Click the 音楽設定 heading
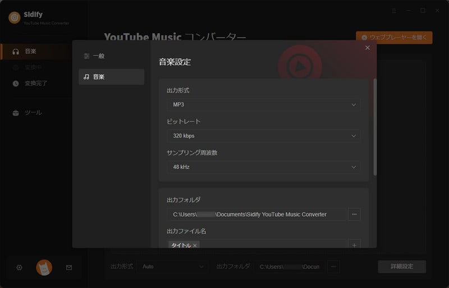The width and height of the screenshot is (449, 288). 175,62
